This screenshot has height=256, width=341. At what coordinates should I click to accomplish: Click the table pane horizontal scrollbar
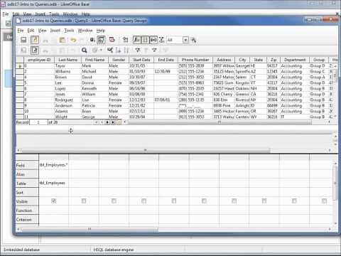coord(146,150)
